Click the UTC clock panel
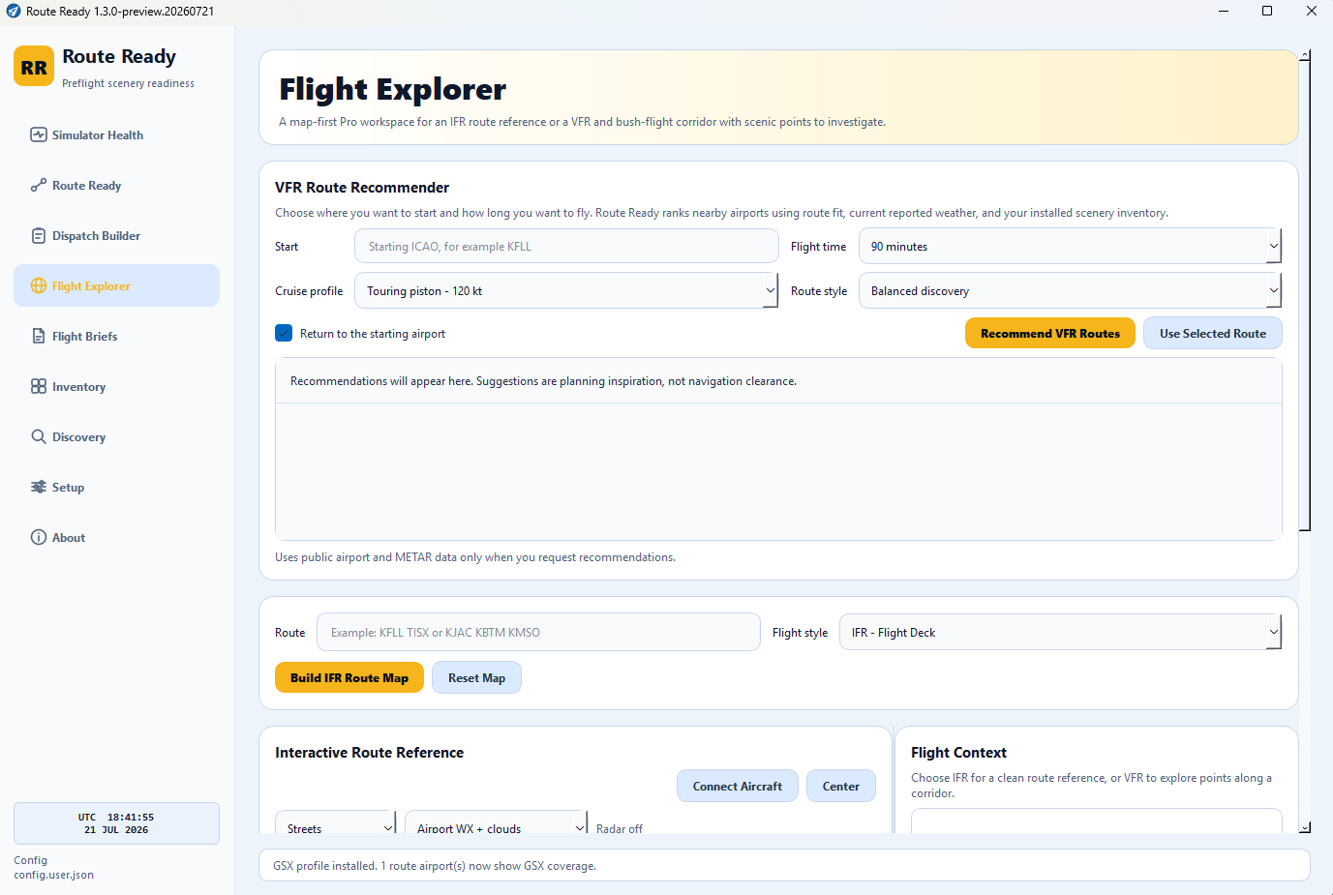The width and height of the screenshot is (1333, 895). point(116,823)
